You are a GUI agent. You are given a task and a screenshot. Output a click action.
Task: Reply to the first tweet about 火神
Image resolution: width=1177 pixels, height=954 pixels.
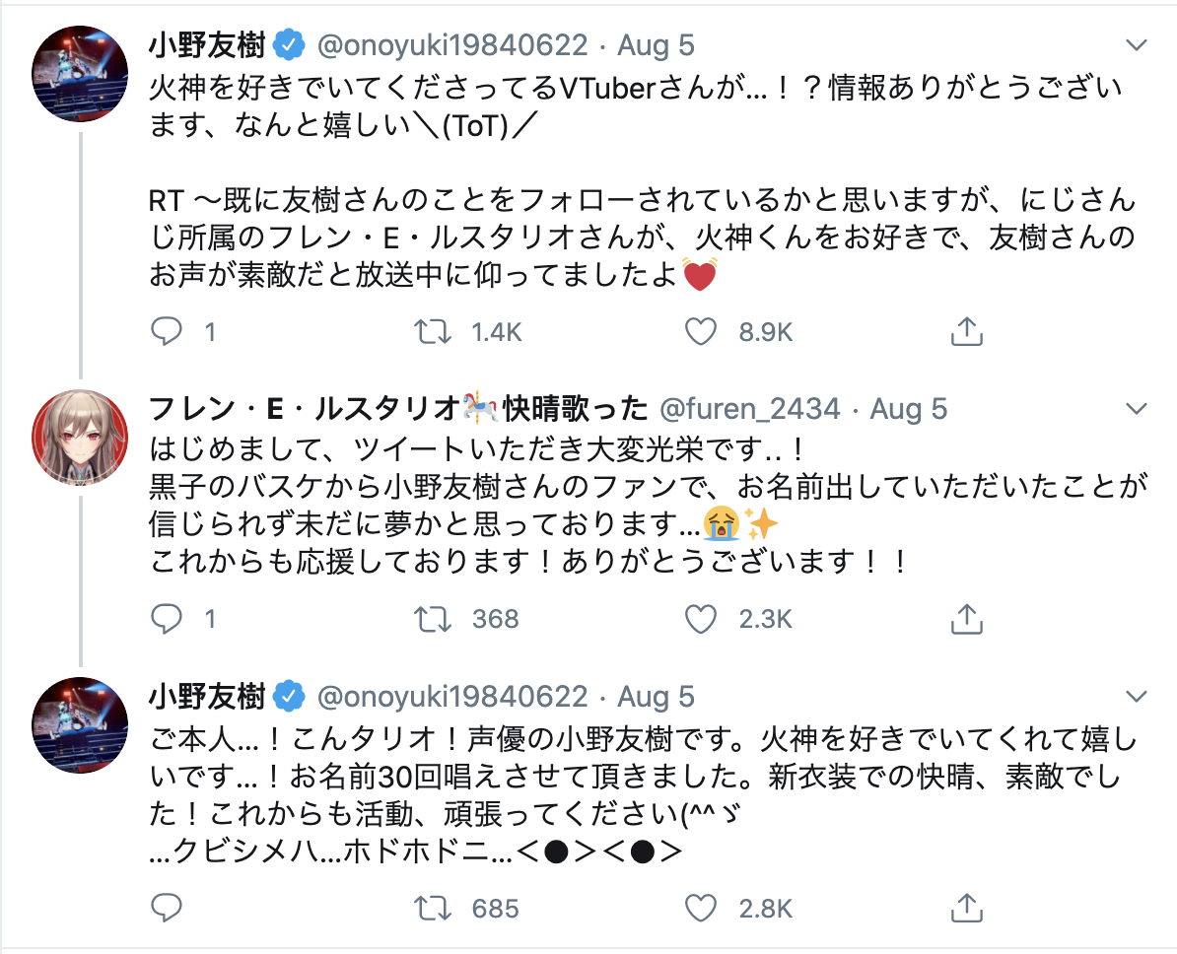point(167,332)
